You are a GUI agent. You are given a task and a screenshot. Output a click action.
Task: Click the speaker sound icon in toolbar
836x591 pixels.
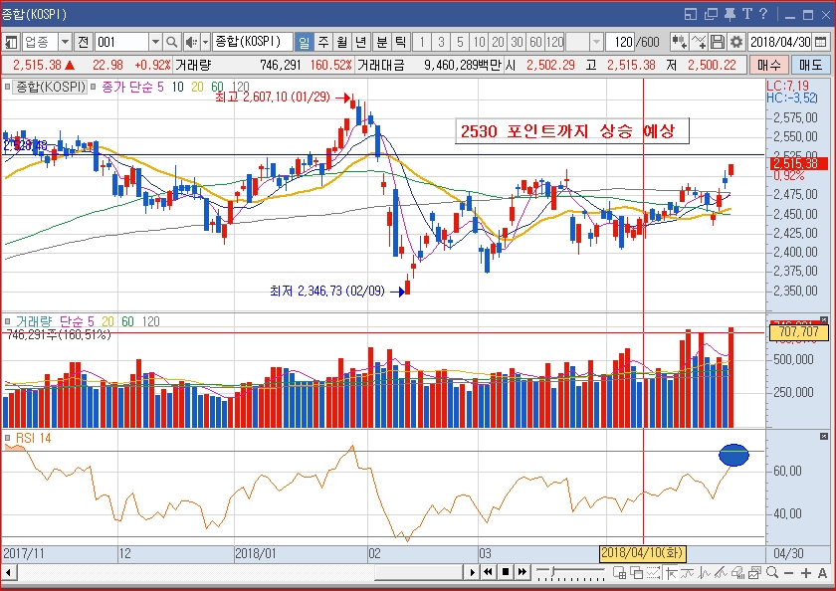(x=190, y=42)
